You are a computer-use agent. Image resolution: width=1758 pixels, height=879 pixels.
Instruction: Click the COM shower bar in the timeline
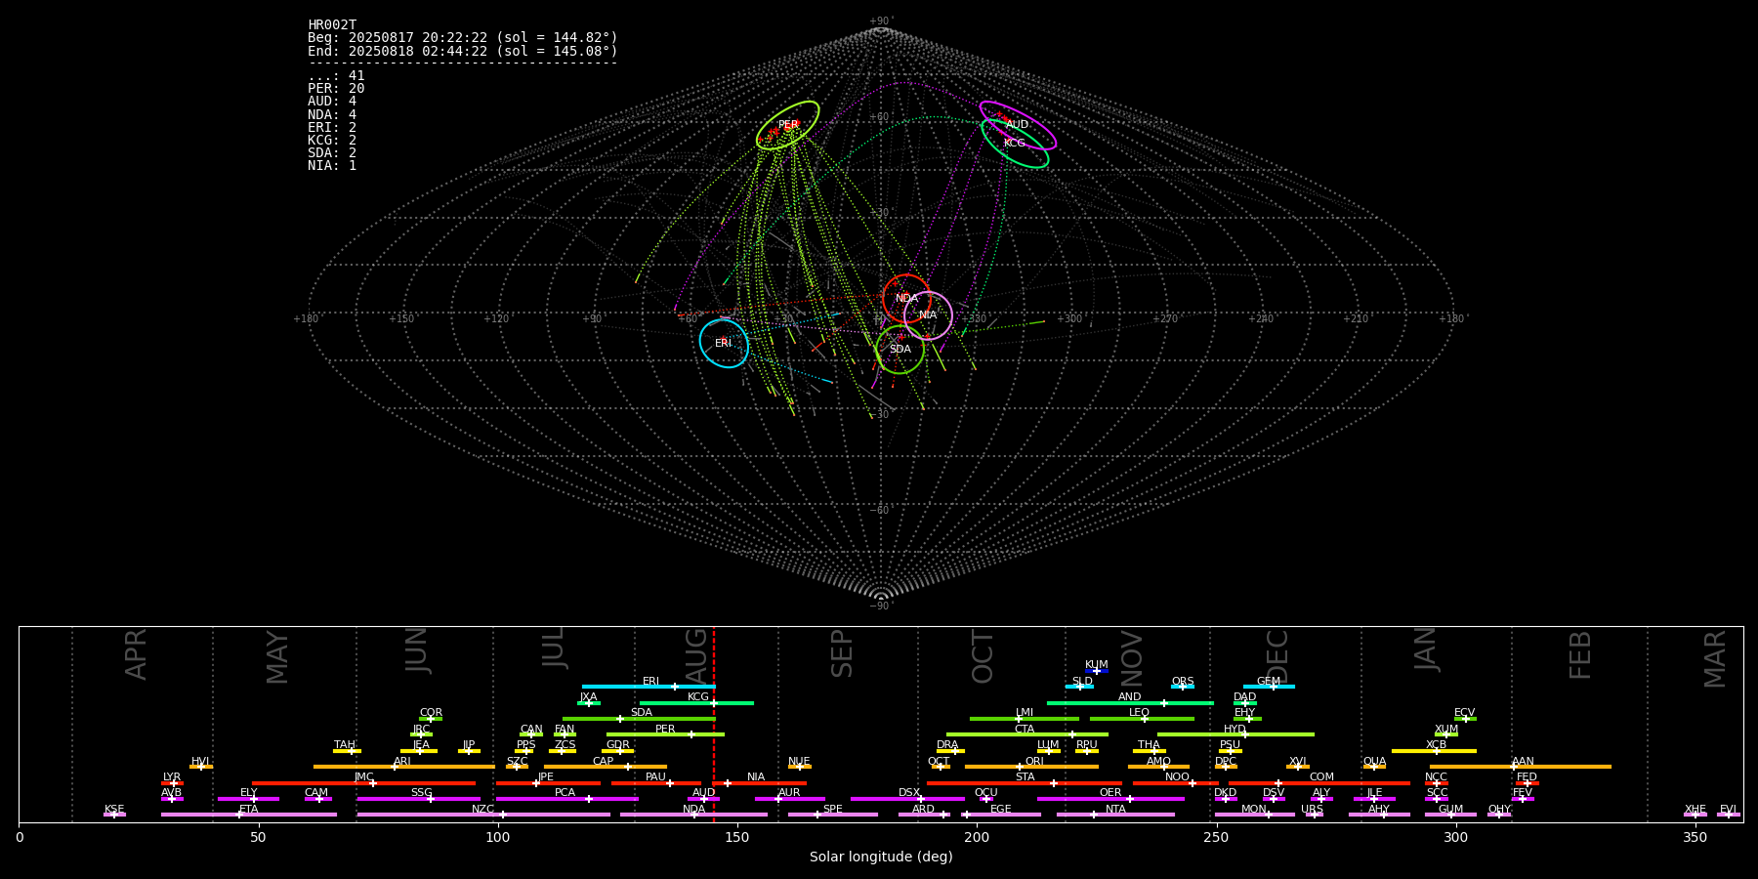pos(1319,783)
